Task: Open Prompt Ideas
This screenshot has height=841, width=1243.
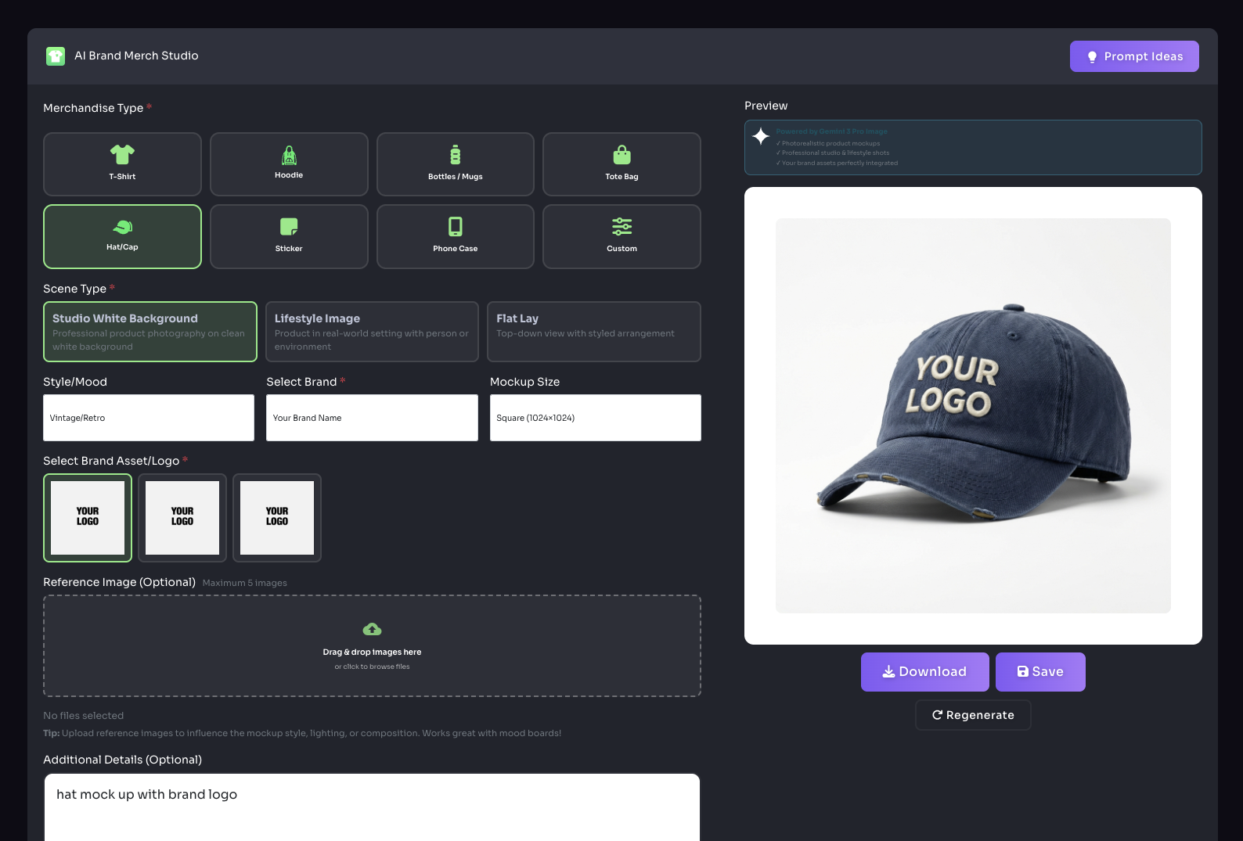Action: (1133, 56)
